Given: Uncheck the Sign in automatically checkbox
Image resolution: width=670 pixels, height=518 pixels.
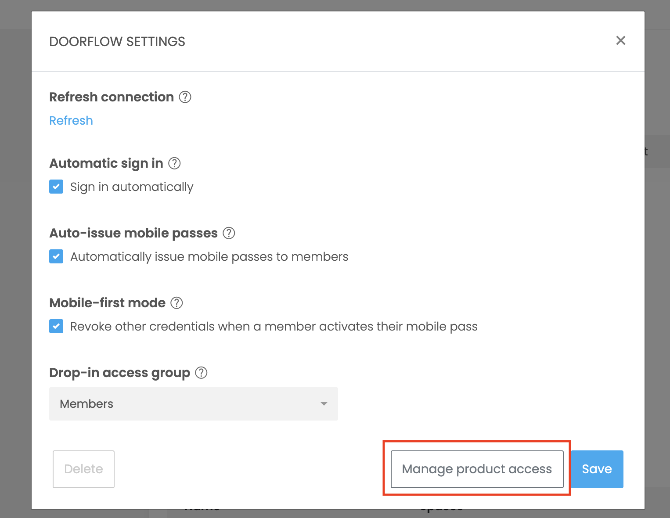Looking at the screenshot, I should click(56, 187).
